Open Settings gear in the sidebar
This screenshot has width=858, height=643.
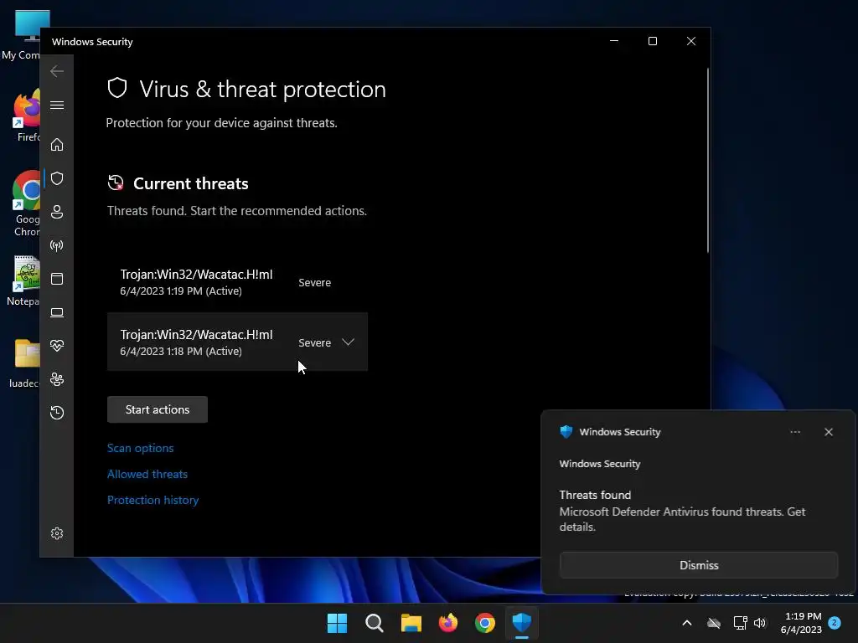(57, 533)
